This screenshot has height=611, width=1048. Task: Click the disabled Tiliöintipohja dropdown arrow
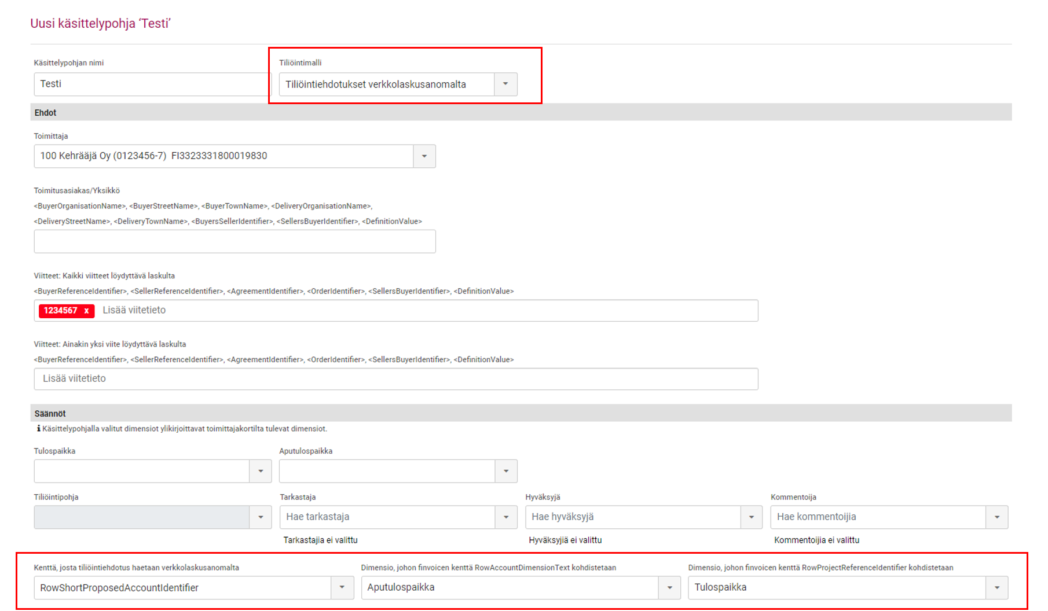(260, 517)
